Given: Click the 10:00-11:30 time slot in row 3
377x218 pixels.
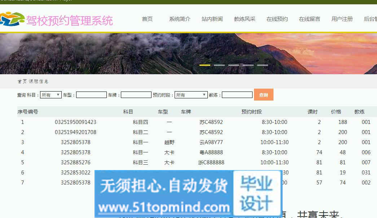Looking at the screenshot, I should tap(274, 142).
